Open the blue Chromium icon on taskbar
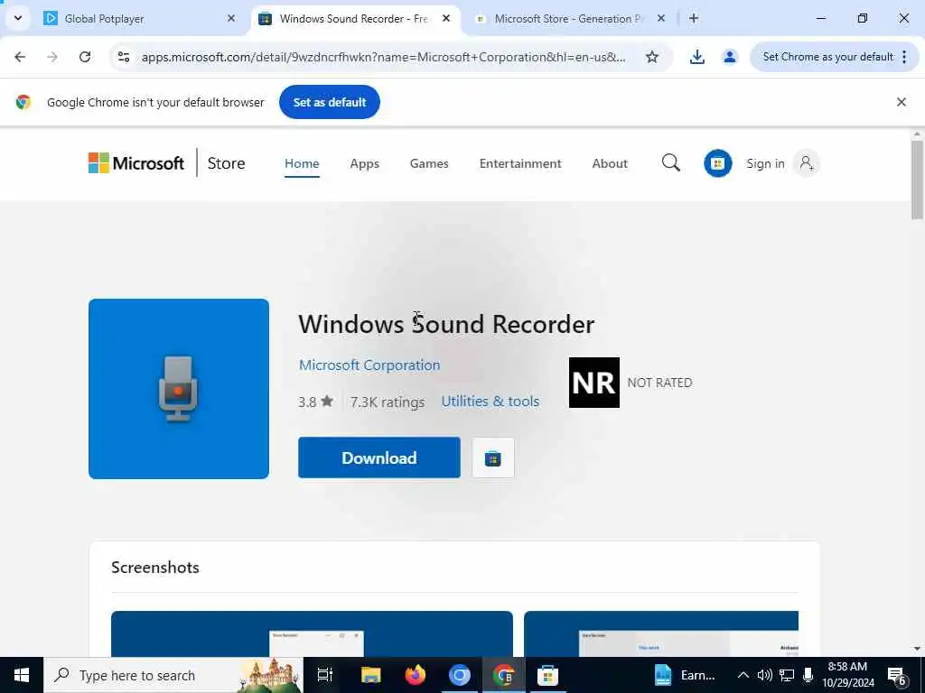Screen dimensions: 925x693 [x=460, y=675]
